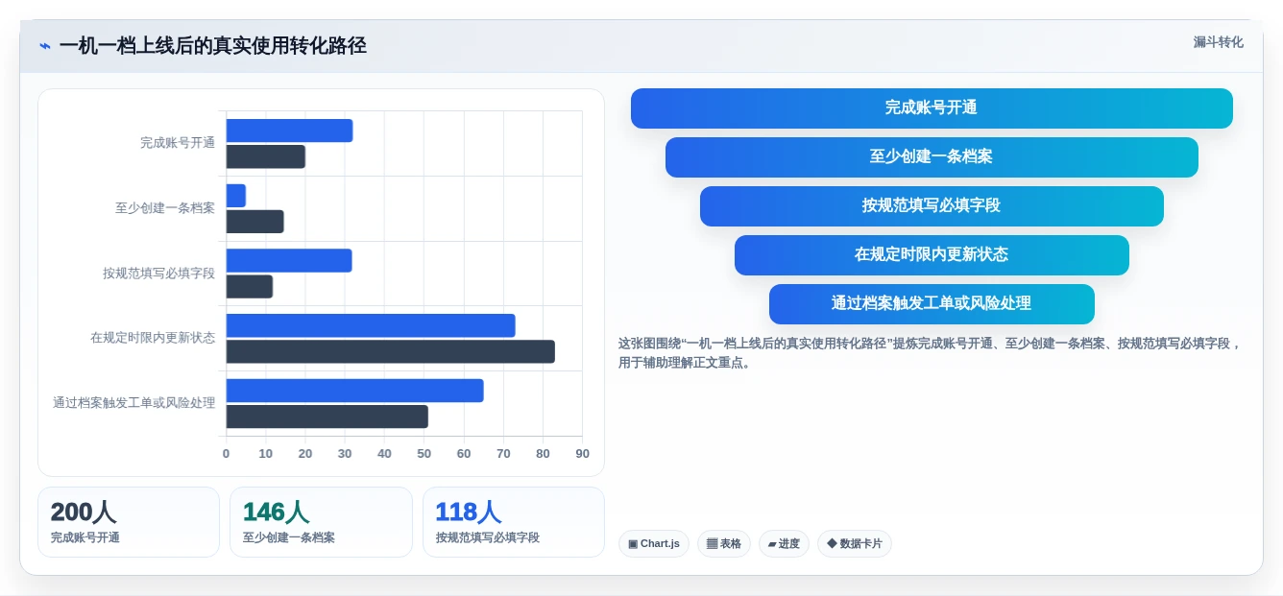Click the y-axis label 按规范填写必填字段
This screenshot has height=596, width=1283.
(159, 274)
